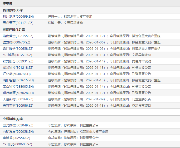Open the 世茂能源(605028.SH) stock link
Image resolution: width=180 pixels, height=148 pixels.
pyautogui.click(x=18, y=93)
